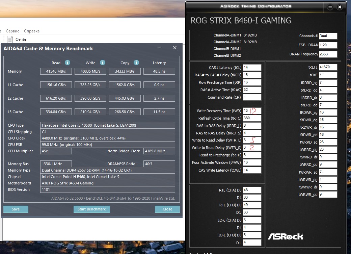
Task: Click the tWRRD_sg value field
Action: 328,142
